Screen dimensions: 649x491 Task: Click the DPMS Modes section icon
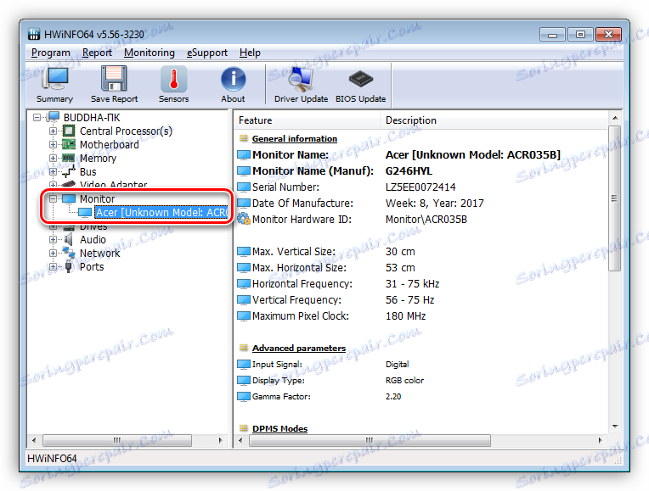(x=244, y=428)
